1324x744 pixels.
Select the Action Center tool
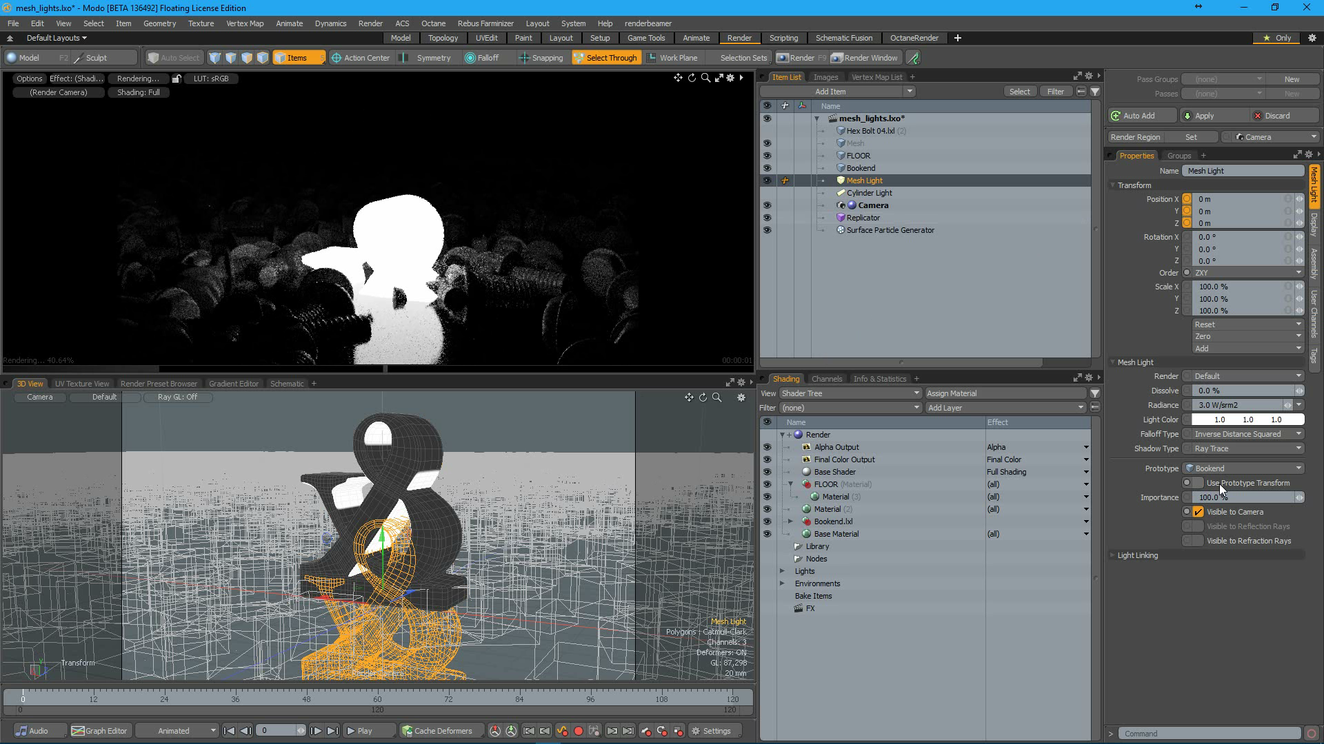point(361,58)
